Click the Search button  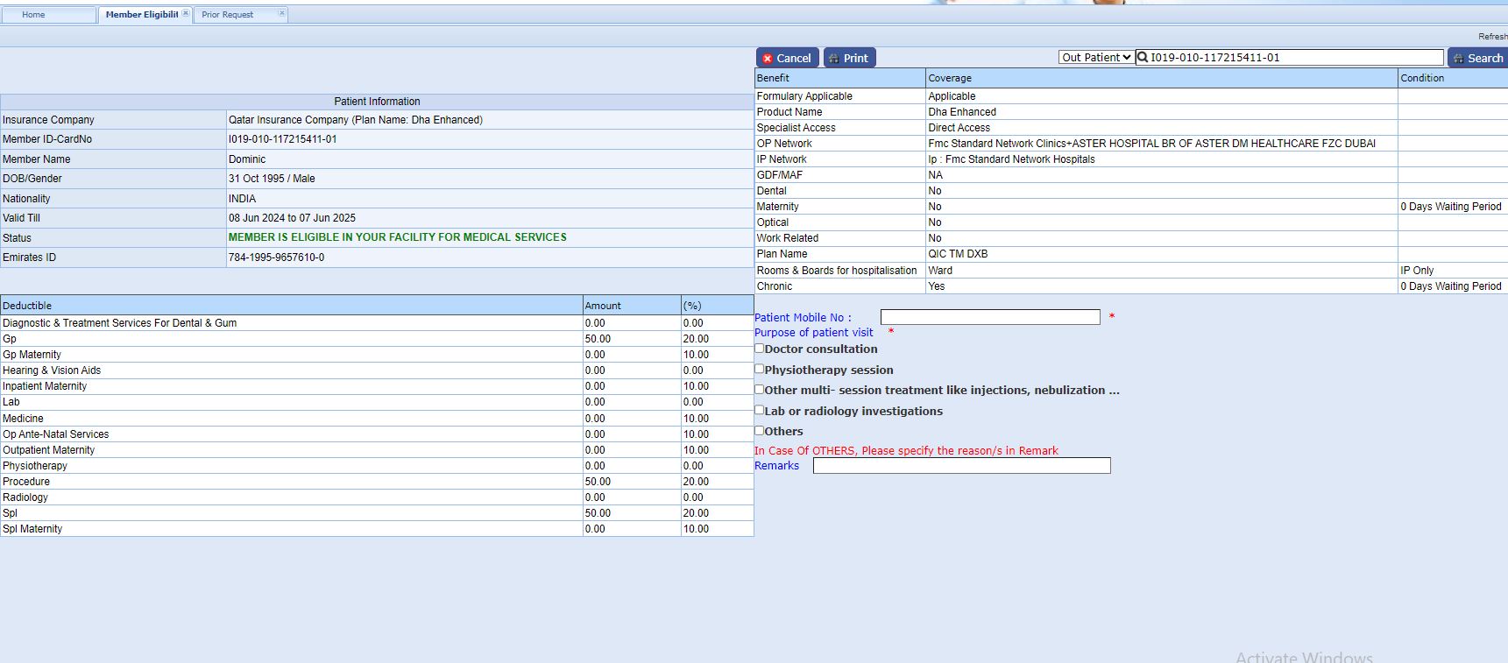[1477, 58]
